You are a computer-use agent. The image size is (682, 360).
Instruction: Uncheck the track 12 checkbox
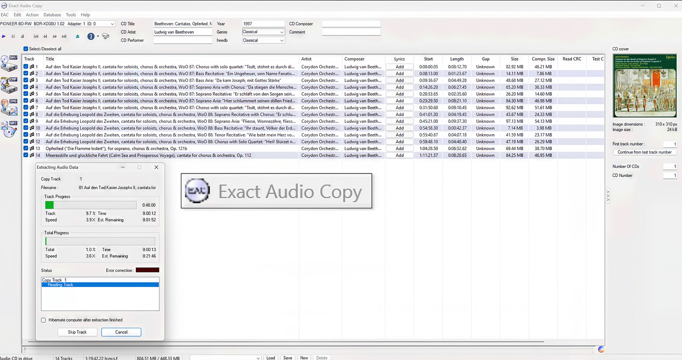coord(26,141)
